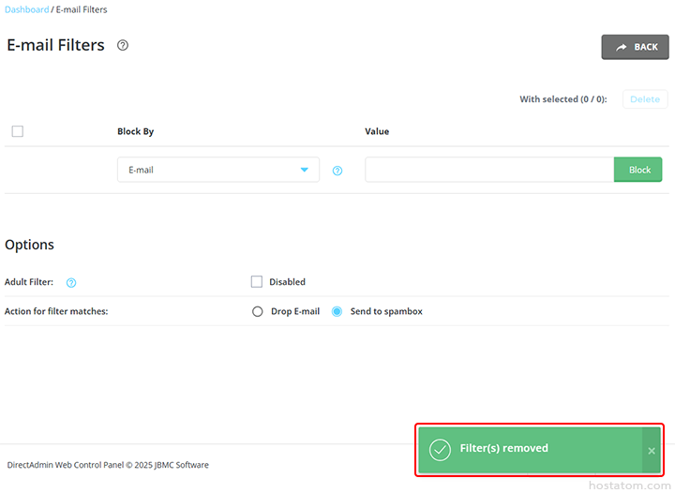Go to Dashboard via breadcrumb link
Screen dimensions: 675x493
pos(26,9)
